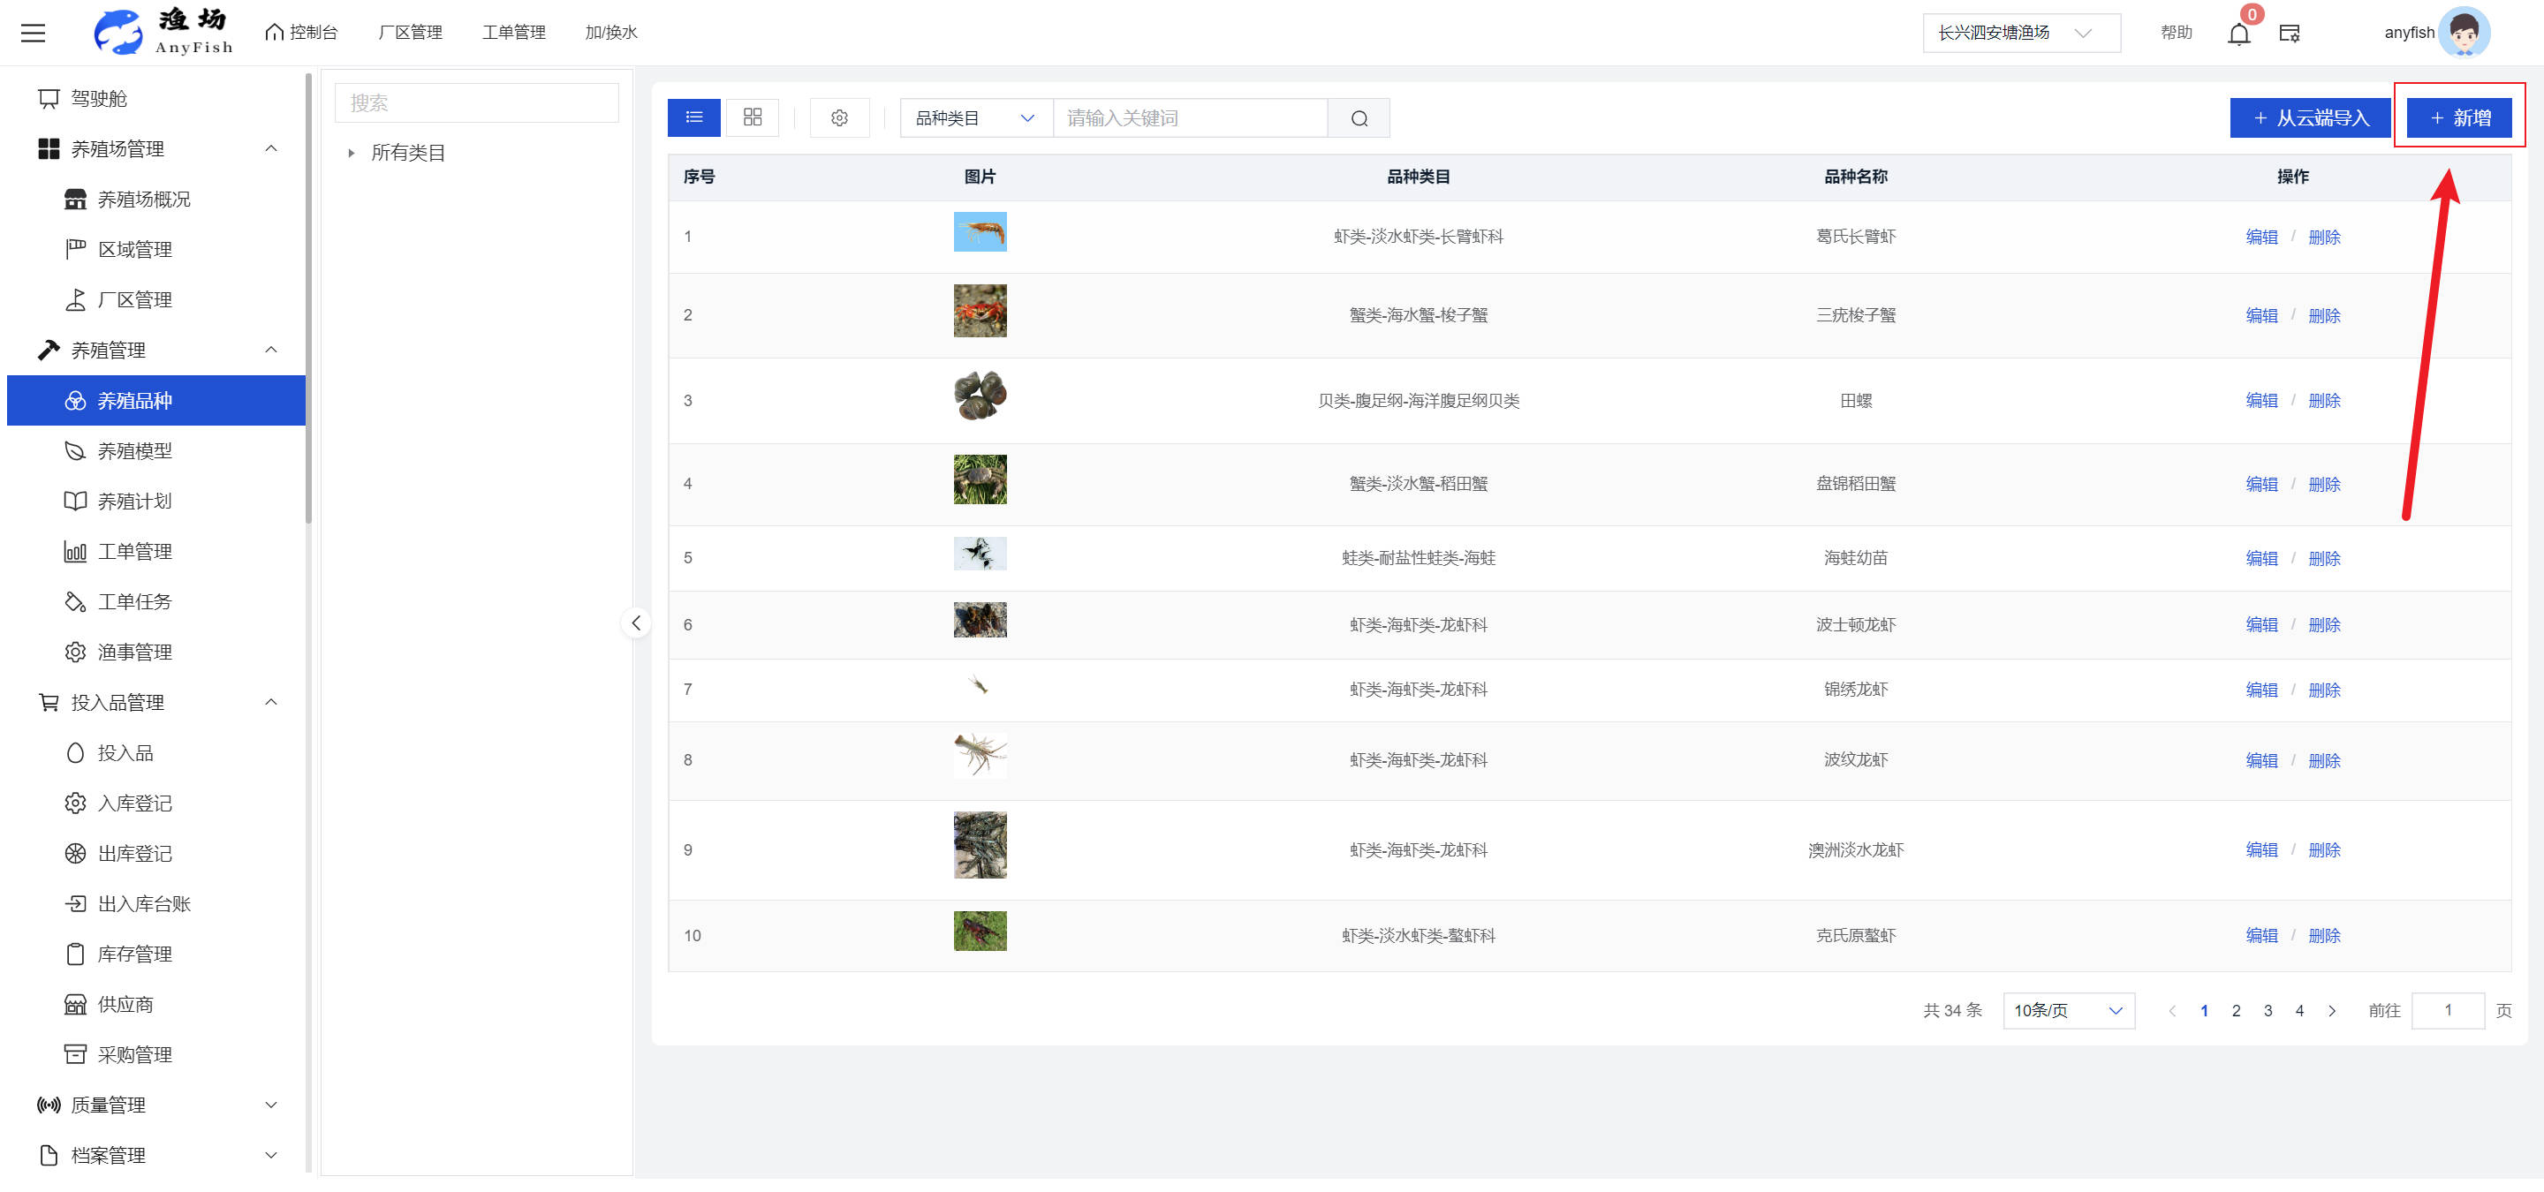Open table column settings gear
Viewport: 2544px width, 1192px height.
[838, 118]
